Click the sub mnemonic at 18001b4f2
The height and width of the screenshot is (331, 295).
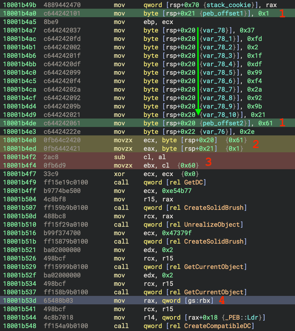119,157
